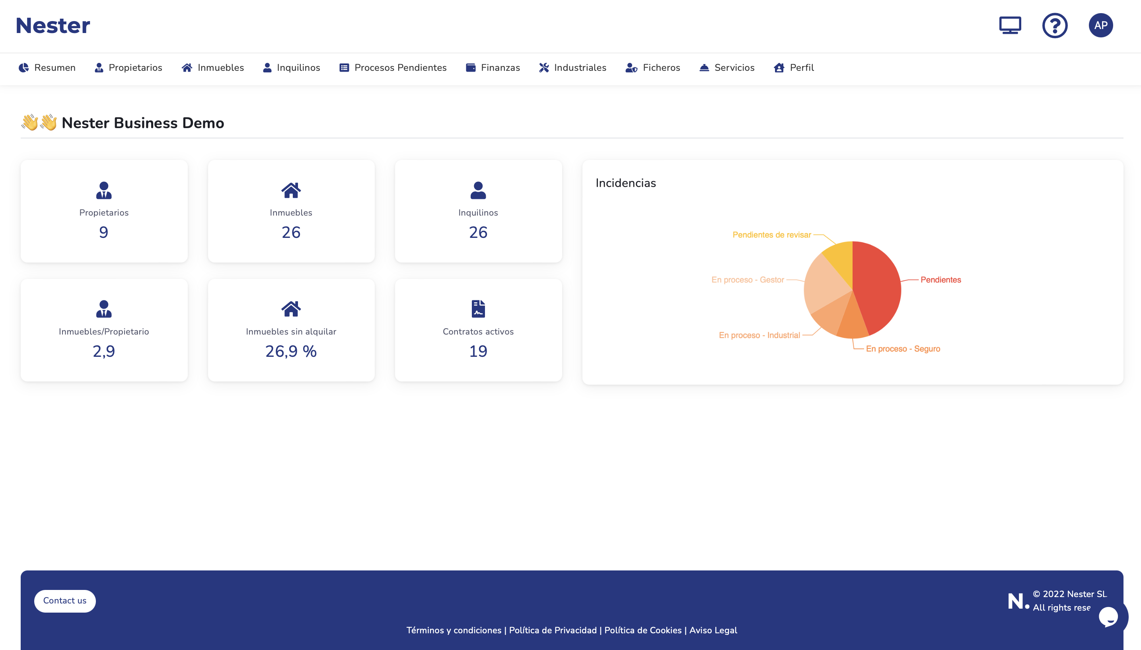
Task: Click the Inquilinos card user icon
Action: (478, 190)
